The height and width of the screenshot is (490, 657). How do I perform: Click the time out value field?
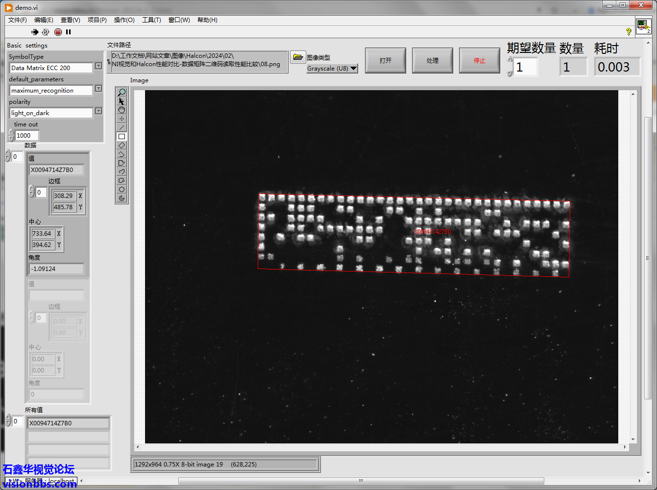26,136
